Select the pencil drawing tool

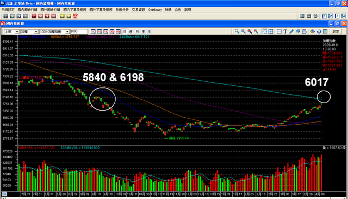[291, 31]
